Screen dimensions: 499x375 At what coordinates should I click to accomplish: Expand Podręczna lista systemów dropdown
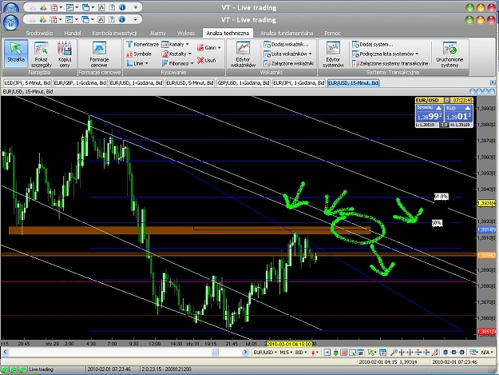(386, 54)
